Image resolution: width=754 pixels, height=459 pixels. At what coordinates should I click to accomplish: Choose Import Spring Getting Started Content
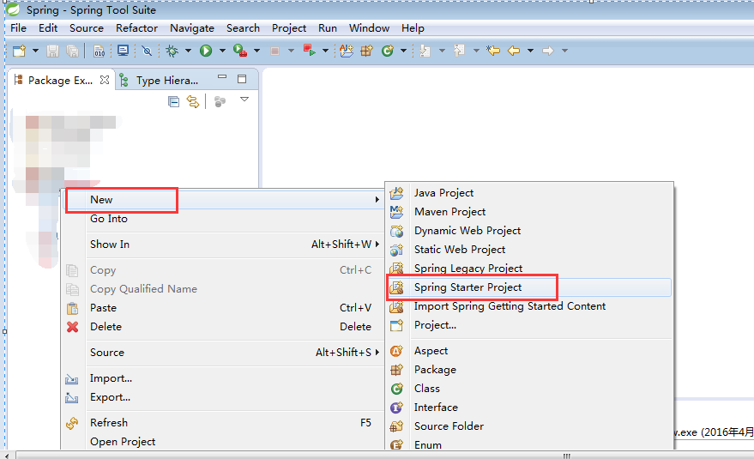(528, 306)
